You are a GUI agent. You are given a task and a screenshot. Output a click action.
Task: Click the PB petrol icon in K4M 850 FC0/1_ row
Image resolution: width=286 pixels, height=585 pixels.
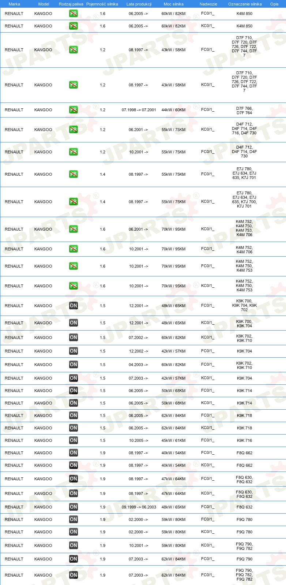click(x=74, y=14)
